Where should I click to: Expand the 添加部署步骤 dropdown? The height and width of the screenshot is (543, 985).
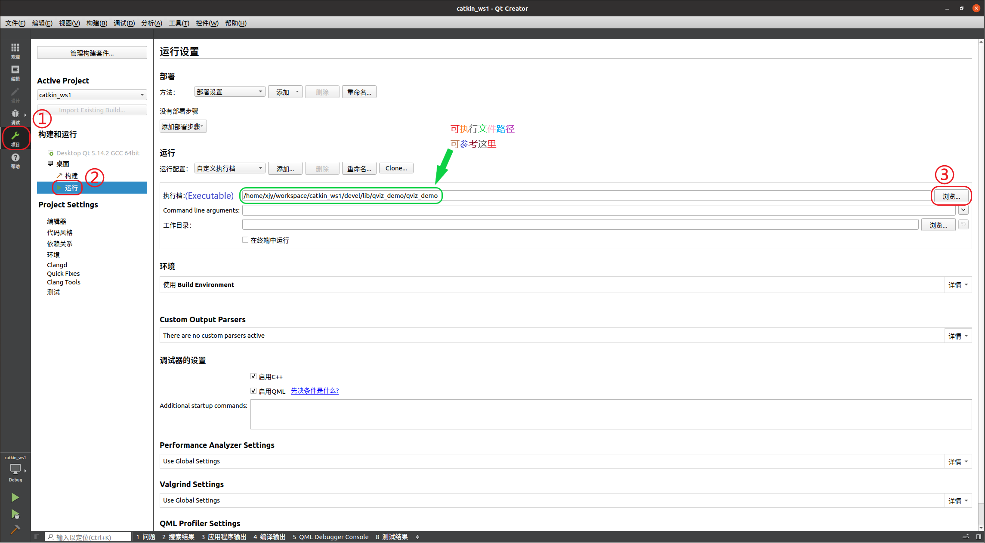(183, 126)
